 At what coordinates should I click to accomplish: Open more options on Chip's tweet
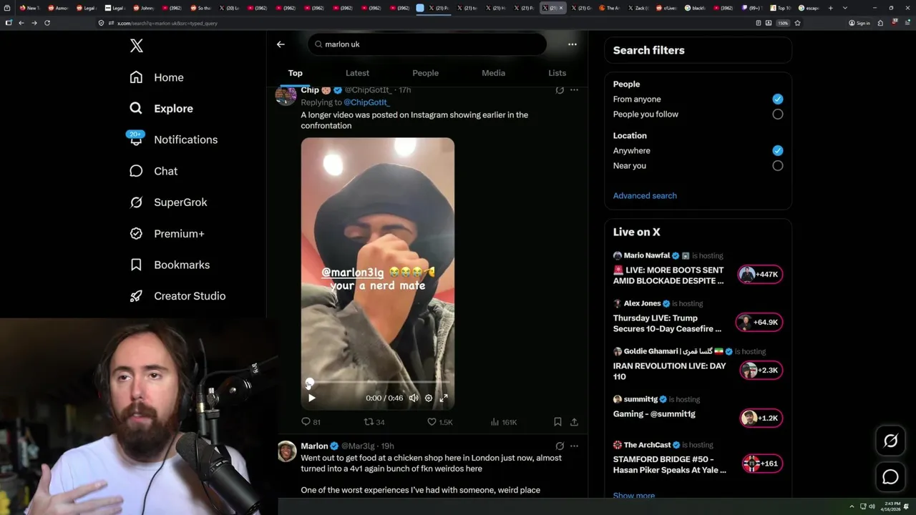point(574,90)
